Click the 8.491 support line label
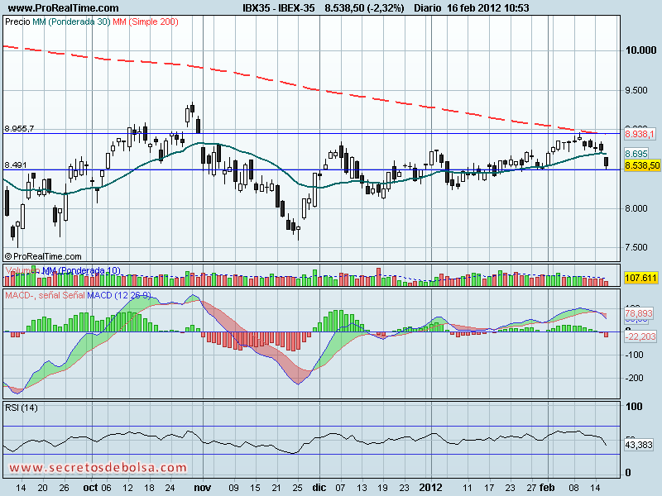The width and height of the screenshot is (662, 496). (x=15, y=165)
